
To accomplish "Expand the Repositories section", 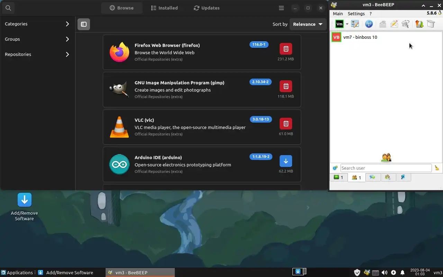I will pos(37,54).
